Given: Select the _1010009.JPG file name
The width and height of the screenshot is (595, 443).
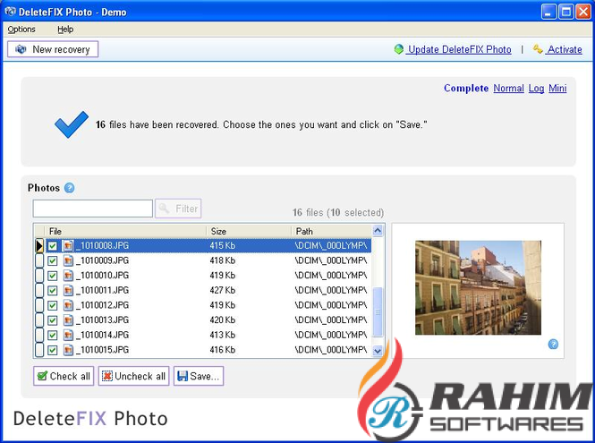Looking at the screenshot, I should pos(103,260).
